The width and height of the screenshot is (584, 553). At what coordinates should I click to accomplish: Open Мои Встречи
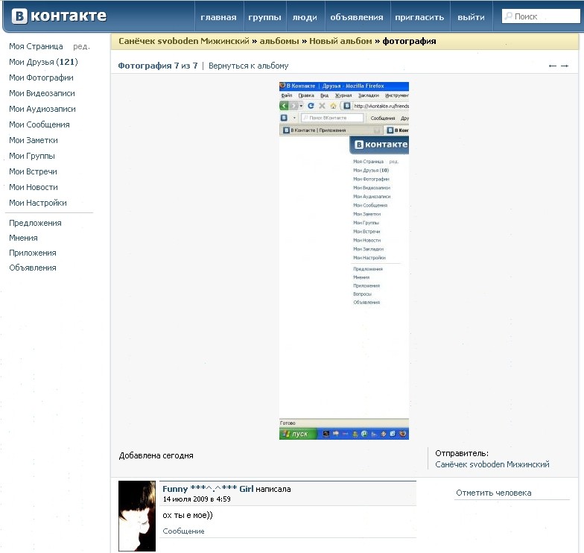pyautogui.click(x=33, y=171)
